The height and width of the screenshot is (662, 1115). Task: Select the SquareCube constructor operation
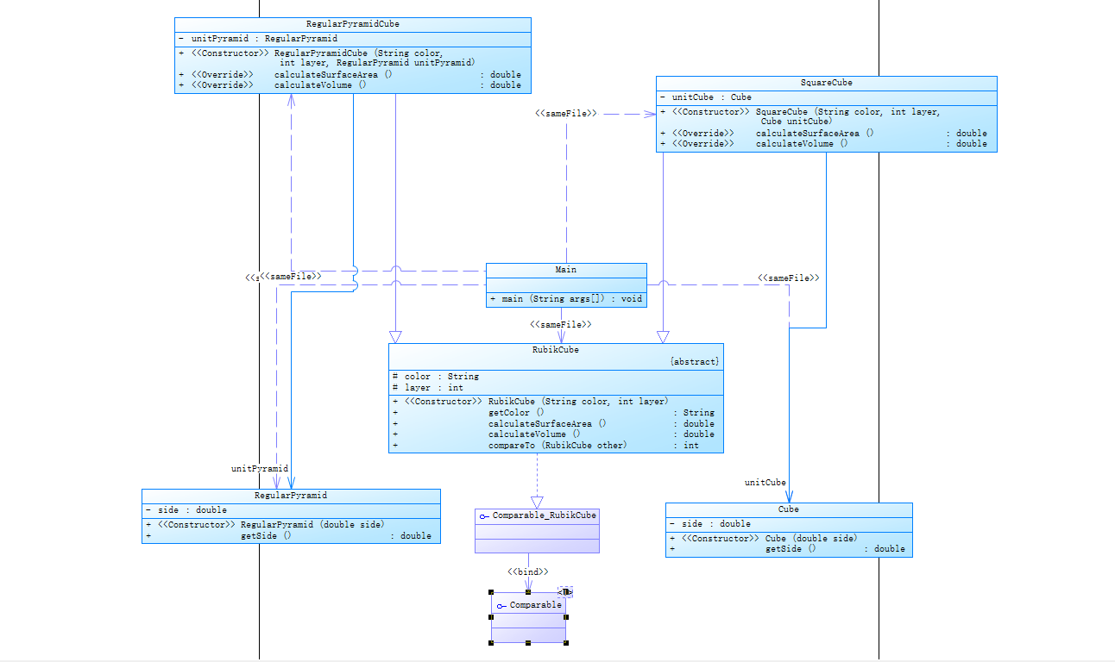(800, 116)
